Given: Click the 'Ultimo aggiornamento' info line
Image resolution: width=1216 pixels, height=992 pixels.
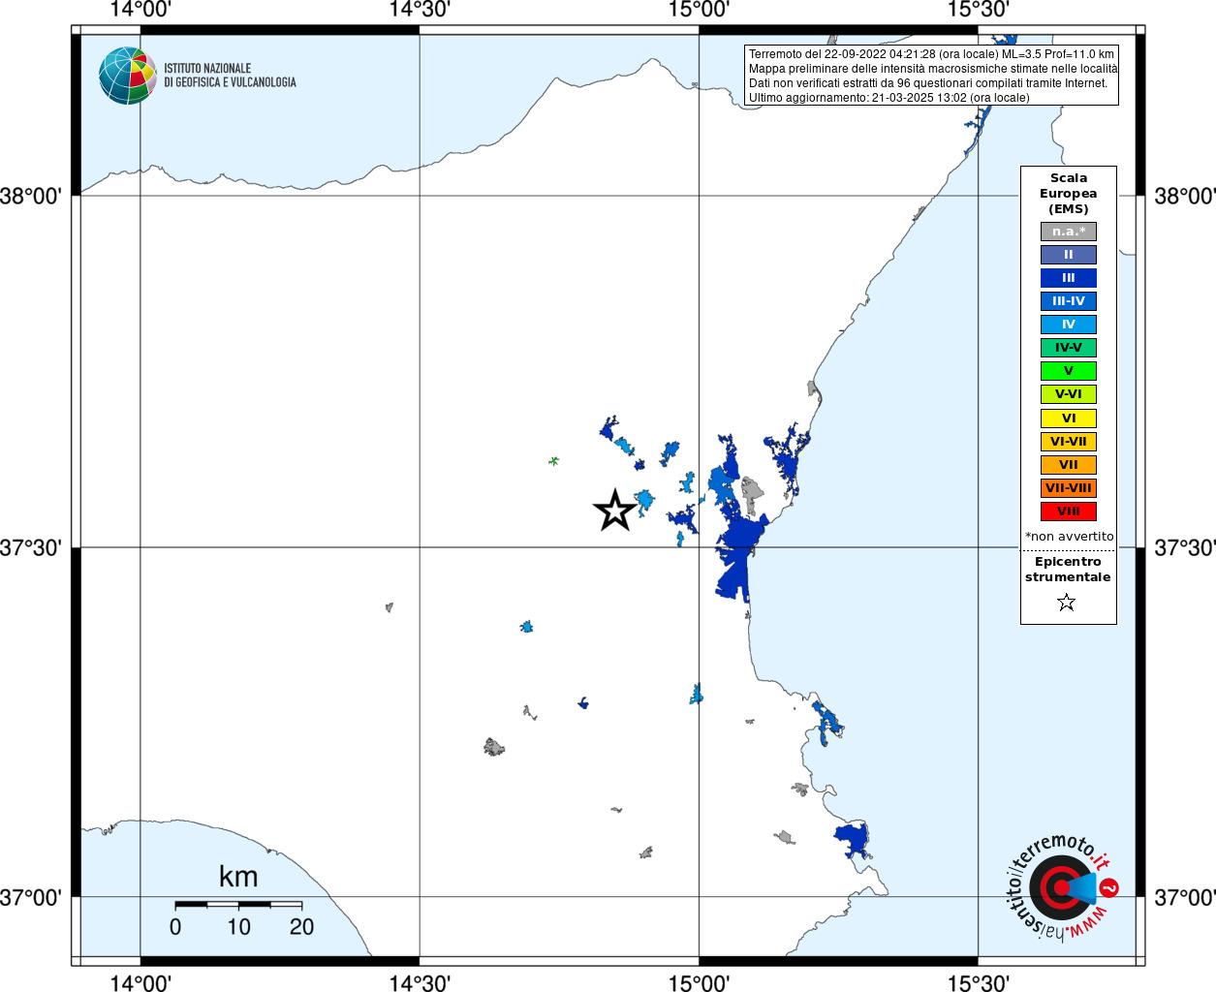Looking at the screenshot, I should click(889, 98).
